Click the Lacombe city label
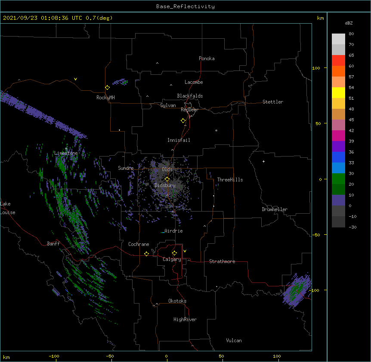371x362 pixels. (194, 82)
